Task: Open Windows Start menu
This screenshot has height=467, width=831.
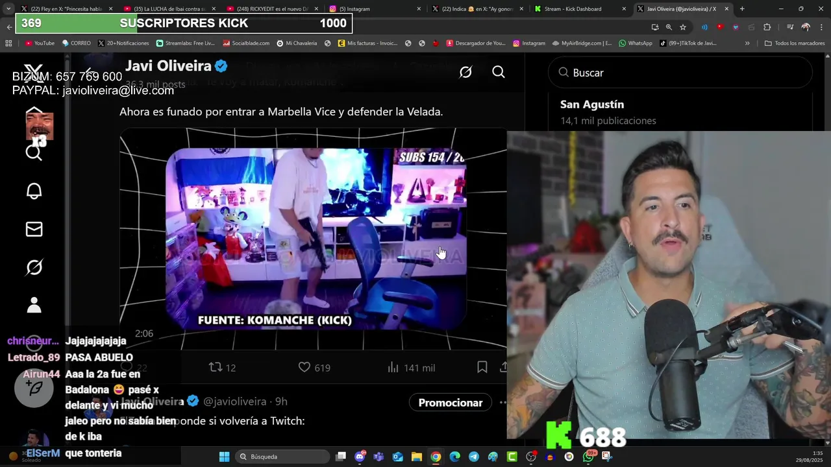Action: (224, 457)
